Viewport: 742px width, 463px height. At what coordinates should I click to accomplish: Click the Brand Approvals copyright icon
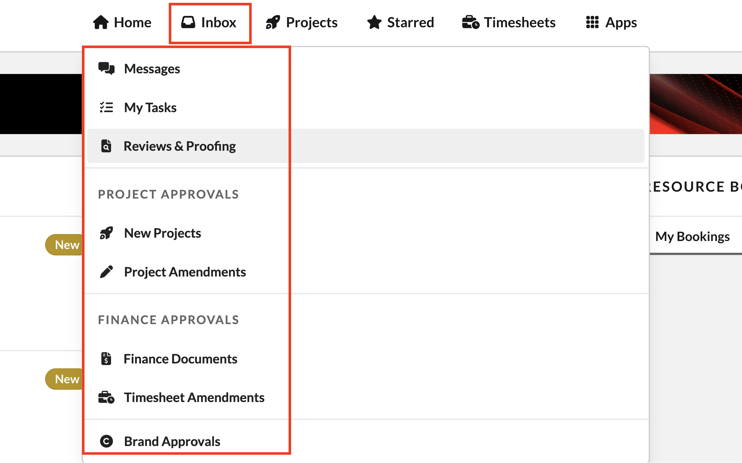pos(106,441)
